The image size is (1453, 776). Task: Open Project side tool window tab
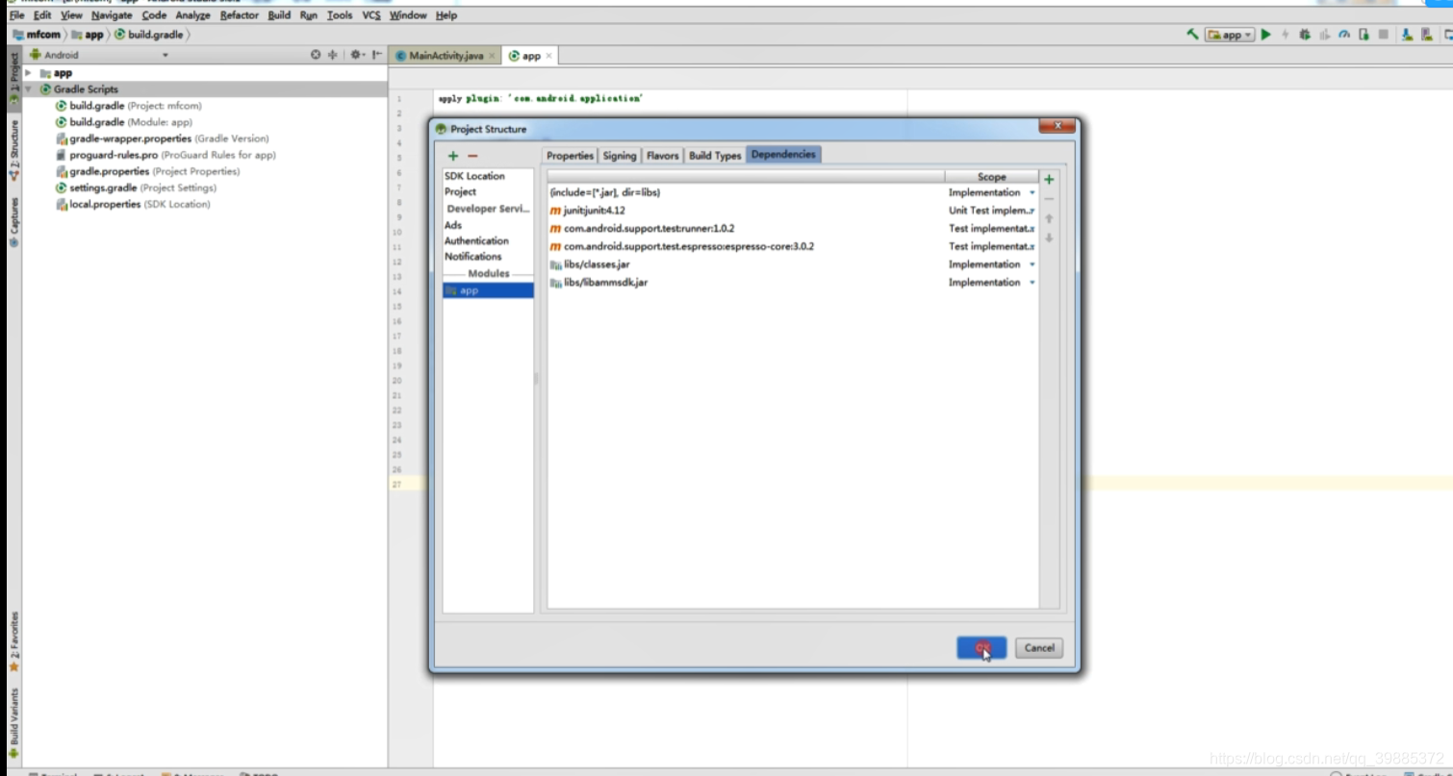tap(13, 78)
